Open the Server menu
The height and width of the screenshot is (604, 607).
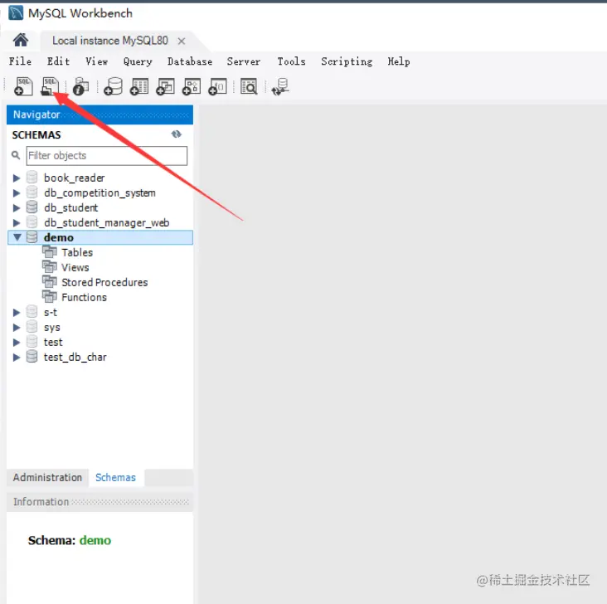(244, 61)
